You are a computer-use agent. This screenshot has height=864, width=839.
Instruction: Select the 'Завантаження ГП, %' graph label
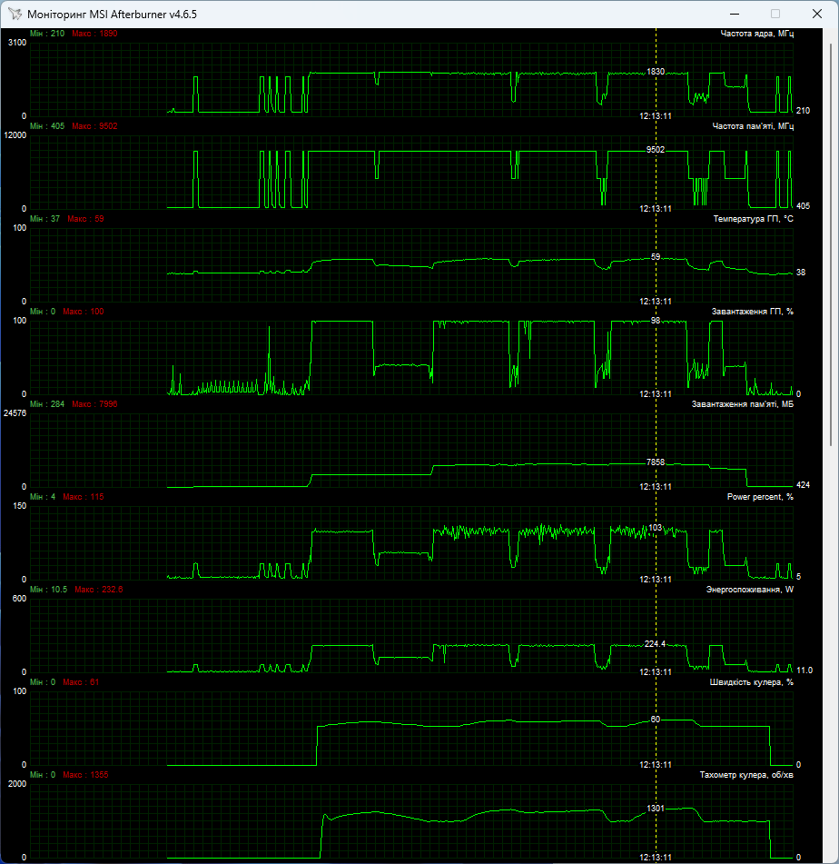click(x=753, y=312)
